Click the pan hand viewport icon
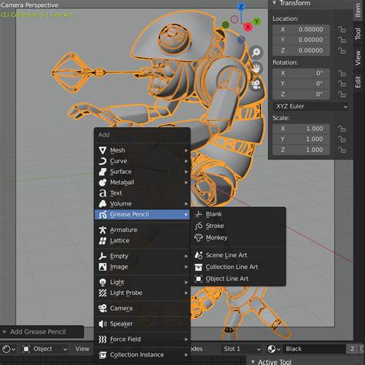The height and width of the screenshot is (365, 365). pyautogui.click(x=256, y=69)
